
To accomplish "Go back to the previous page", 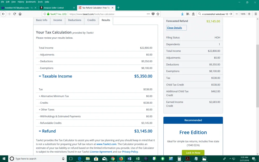I will [3, 14].
